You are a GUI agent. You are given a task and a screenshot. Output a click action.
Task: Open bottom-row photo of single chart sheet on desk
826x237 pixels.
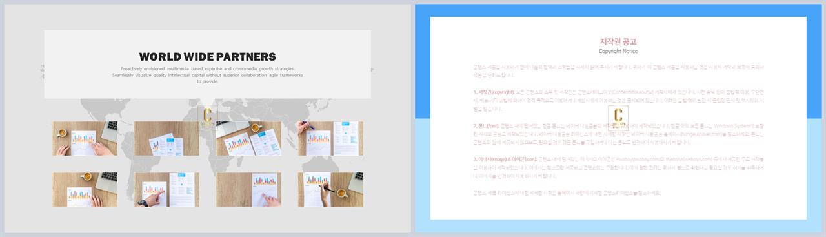pyautogui.click(x=248, y=189)
